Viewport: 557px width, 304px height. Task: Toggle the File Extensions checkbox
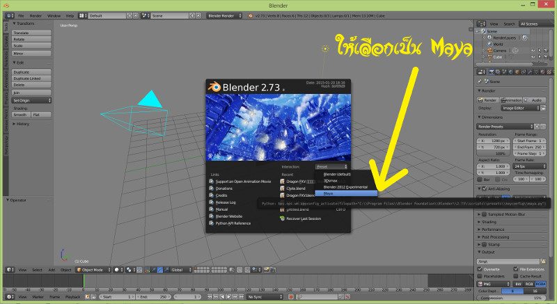516,269
